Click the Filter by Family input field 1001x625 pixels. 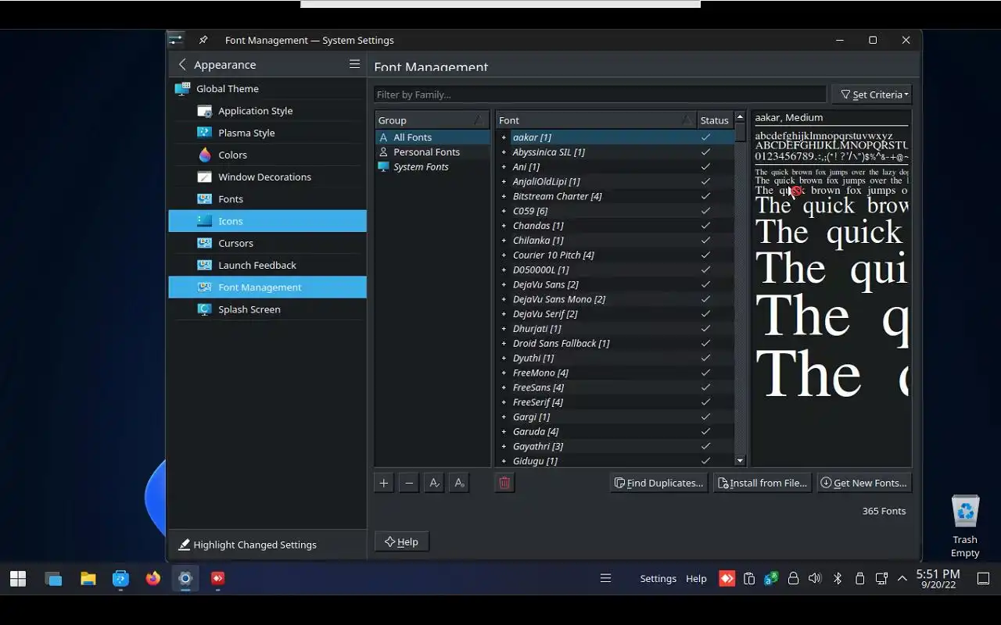point(600,95)
